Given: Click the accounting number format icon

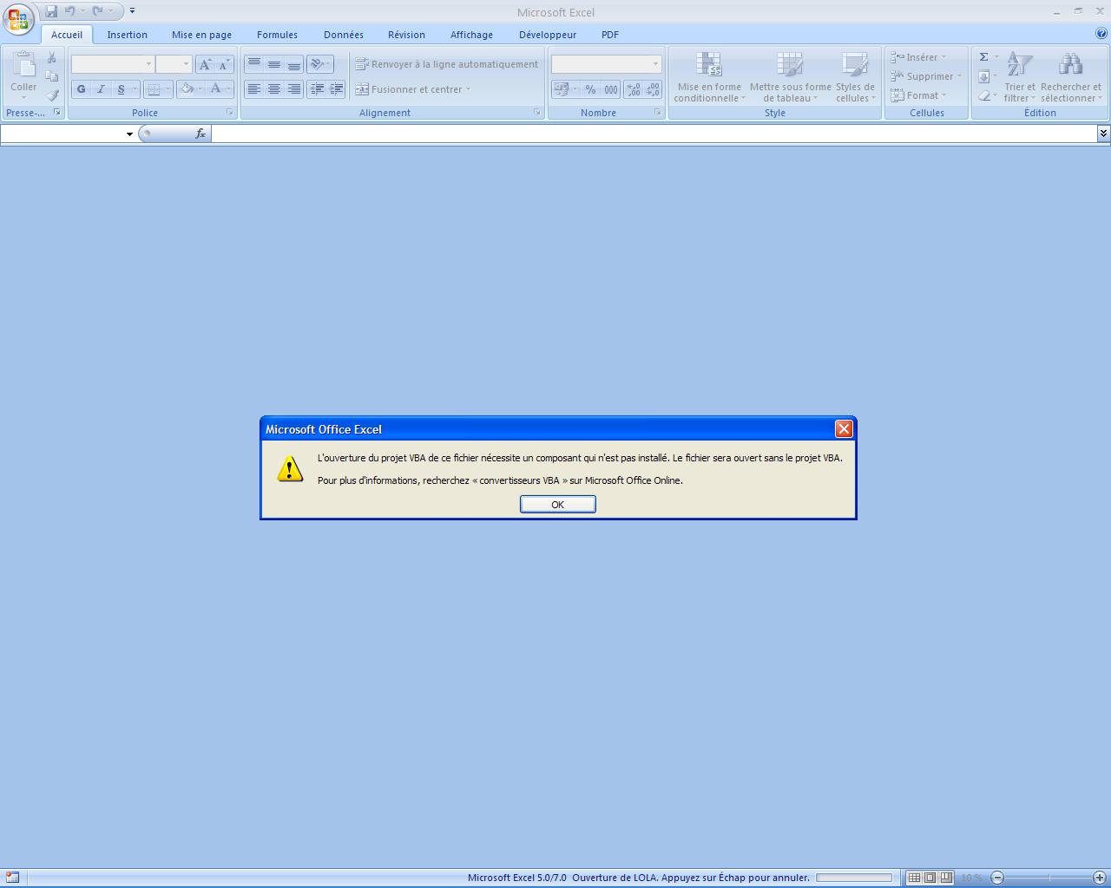Looking at the screenshot, I should pos(561,88).
